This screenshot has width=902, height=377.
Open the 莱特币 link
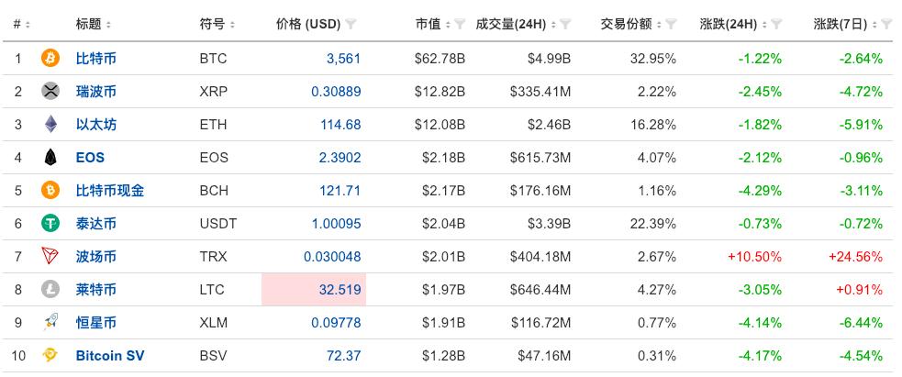96,290
